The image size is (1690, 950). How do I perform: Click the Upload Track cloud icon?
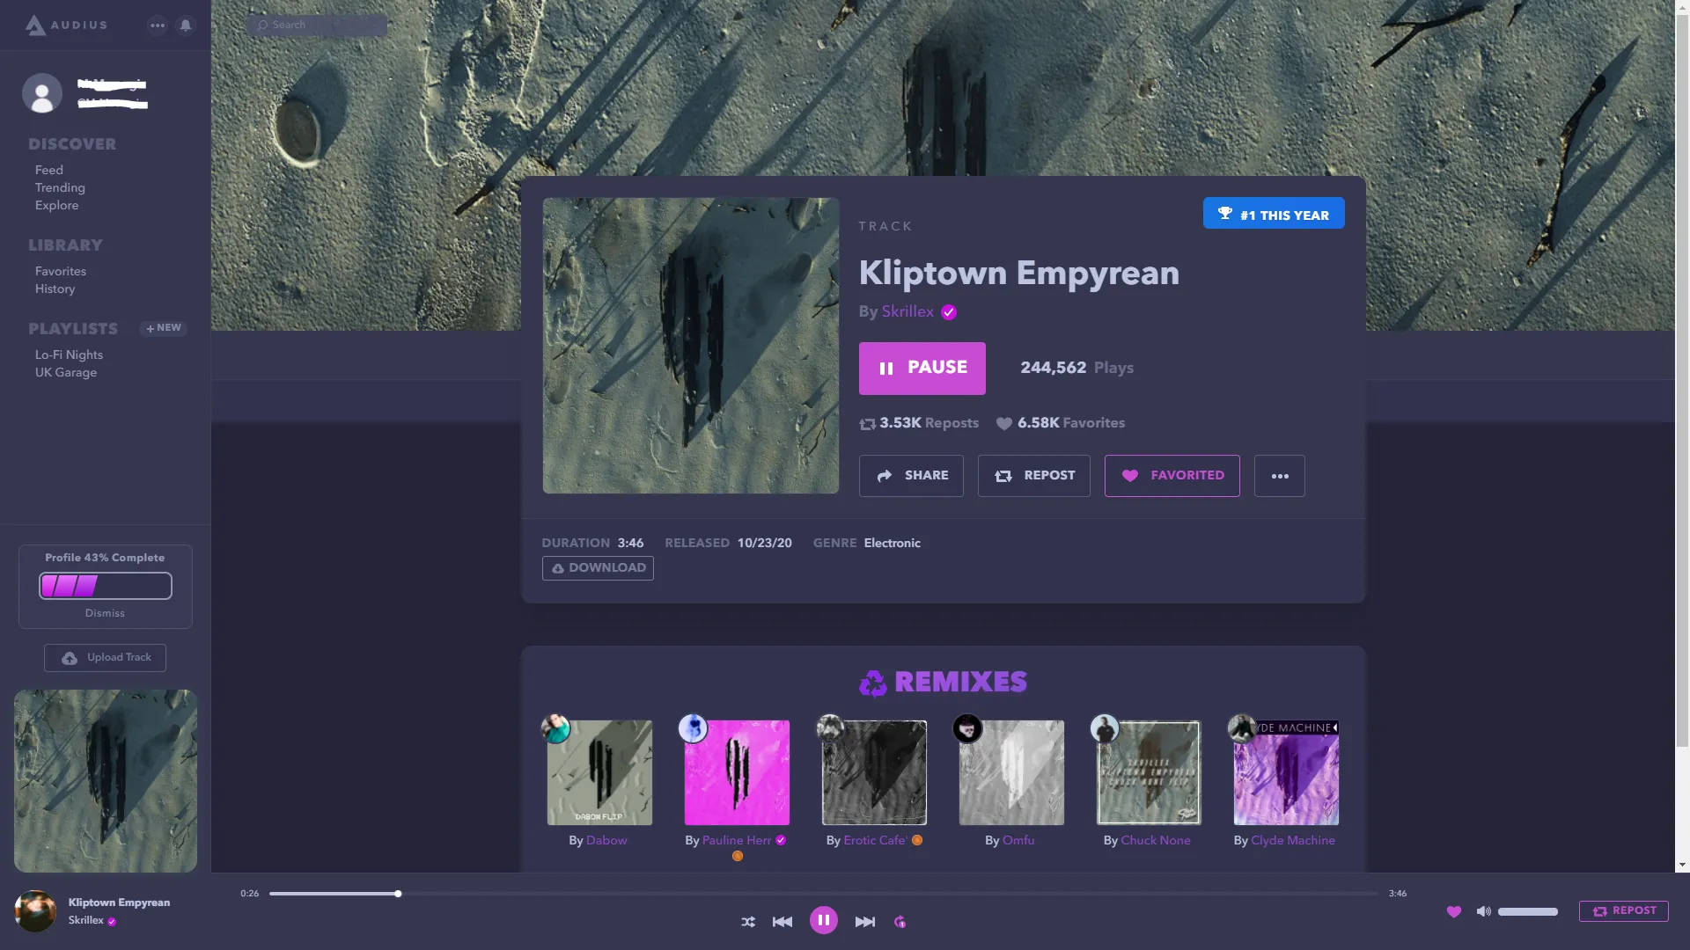(69, 657)
